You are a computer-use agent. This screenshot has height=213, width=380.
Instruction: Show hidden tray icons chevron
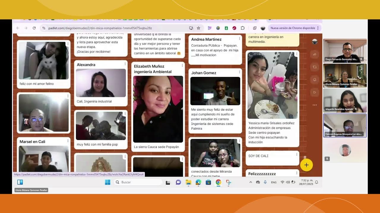click(x=251, y=182)
